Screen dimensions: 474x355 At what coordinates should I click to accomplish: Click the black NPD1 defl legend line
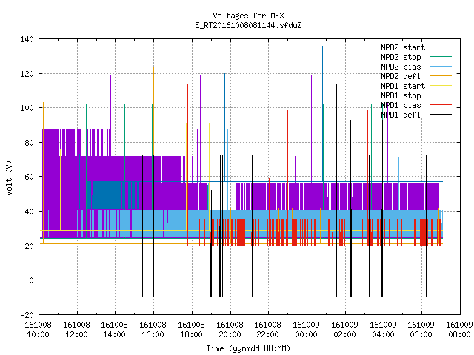pos(441,115)
